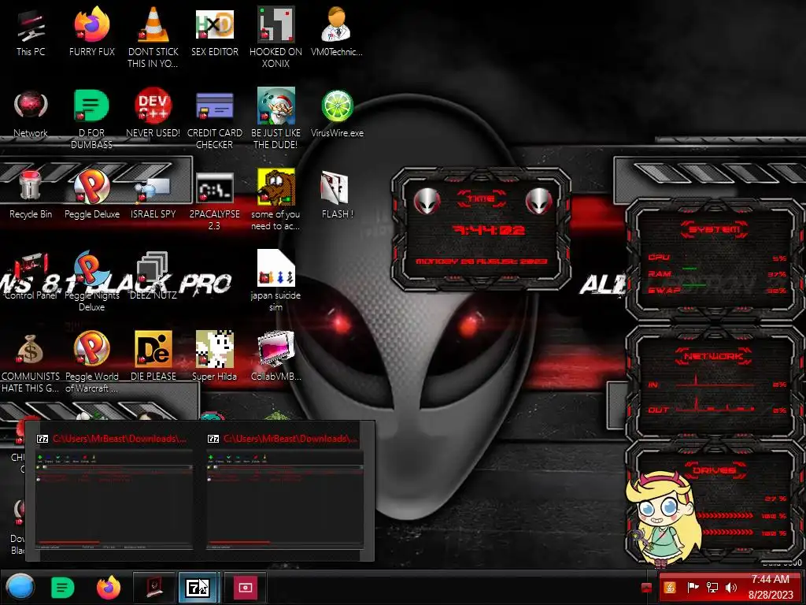
Task: Select the left 7-Zip window thumbnail preview
Action: [114, 492]
